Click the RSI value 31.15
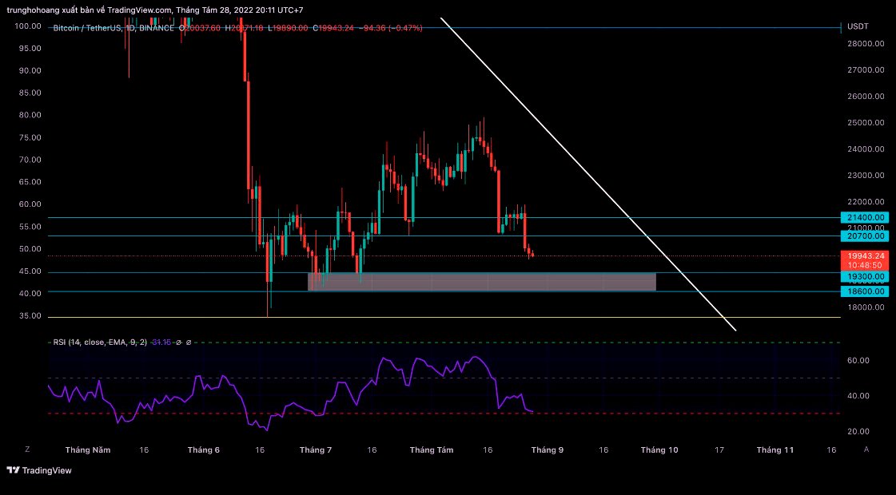This screenshot has width=896, height=495. point(161,342)
